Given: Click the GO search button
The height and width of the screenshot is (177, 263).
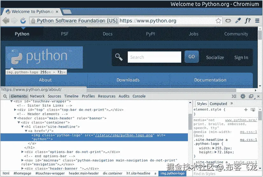Looking at the screenshot, I should click(192, 57).
